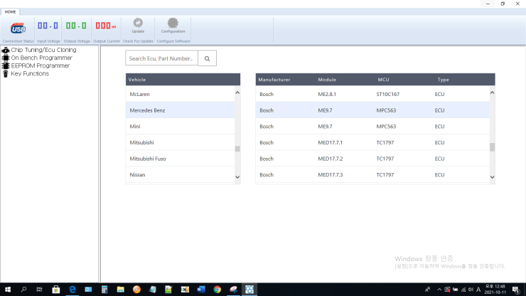
Task: Open the notification center icon
Action: coord(516,290)
